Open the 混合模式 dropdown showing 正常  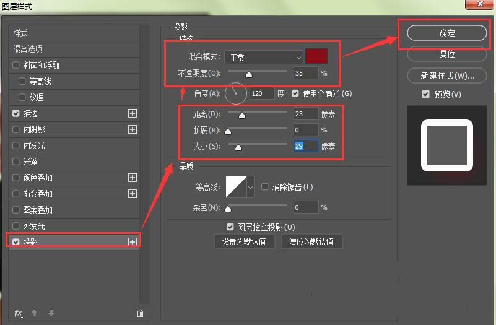[264, 58]
